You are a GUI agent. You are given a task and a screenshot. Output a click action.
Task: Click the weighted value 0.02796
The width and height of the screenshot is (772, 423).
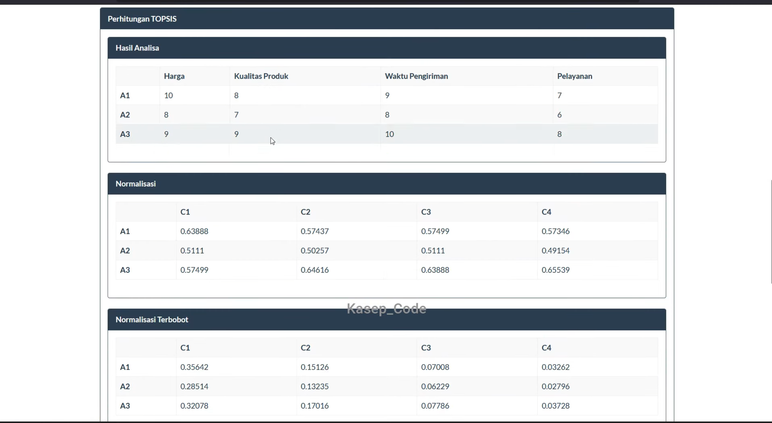(555, 386)
